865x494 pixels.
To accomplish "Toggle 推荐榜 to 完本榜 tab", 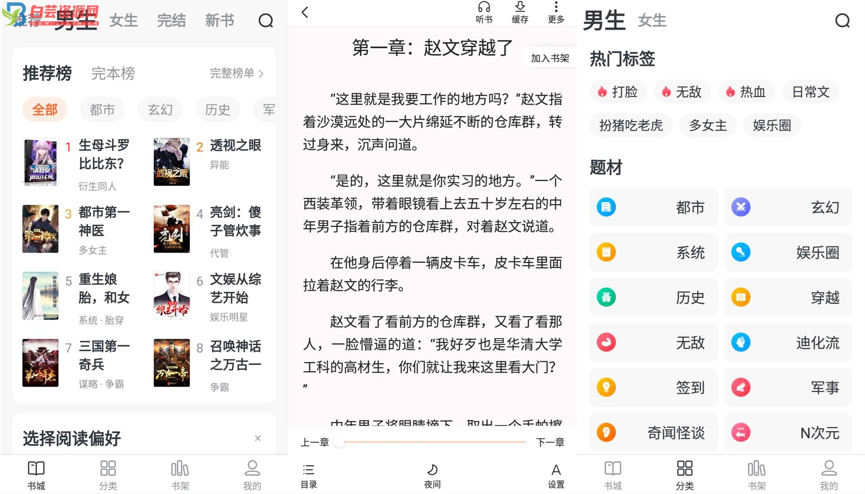I will click(114, 73).
